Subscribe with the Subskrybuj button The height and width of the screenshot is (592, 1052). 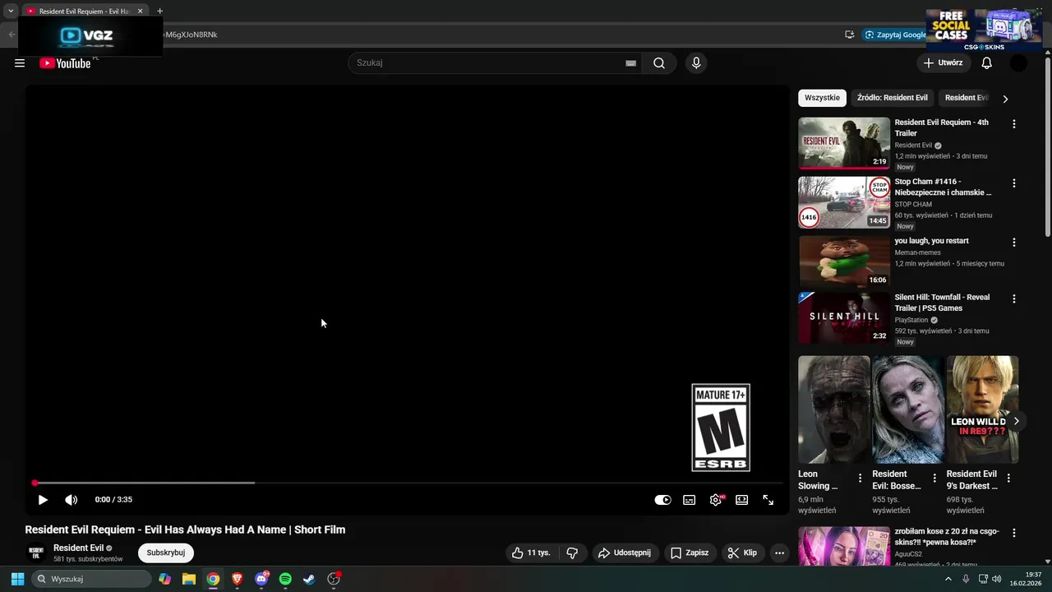pyautogui.click(x=166, y=553)
